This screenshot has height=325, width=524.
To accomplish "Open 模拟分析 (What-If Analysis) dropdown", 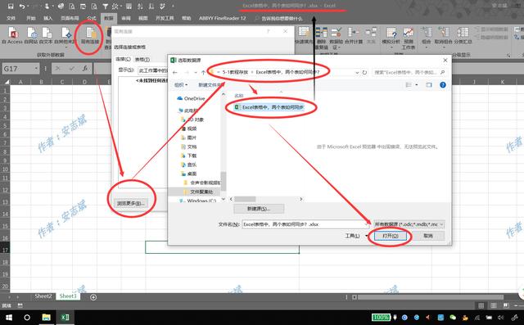I will point(391,37).
